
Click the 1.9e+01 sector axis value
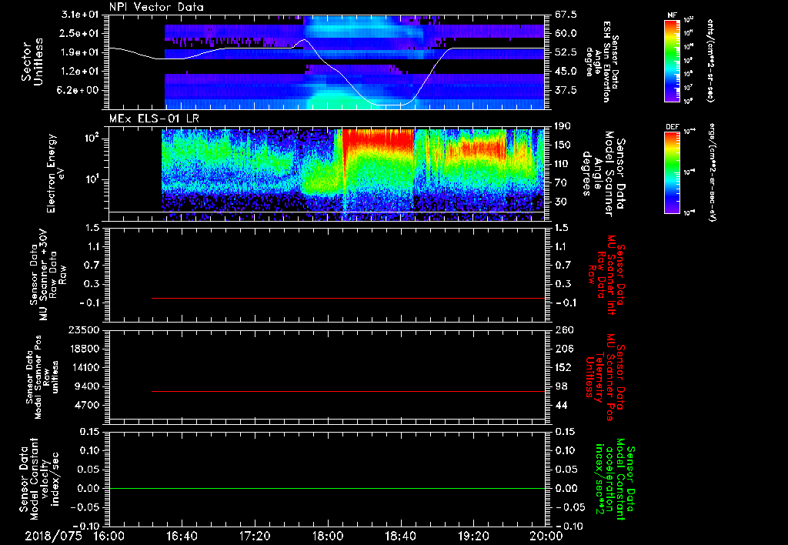[x=80, y=52]
